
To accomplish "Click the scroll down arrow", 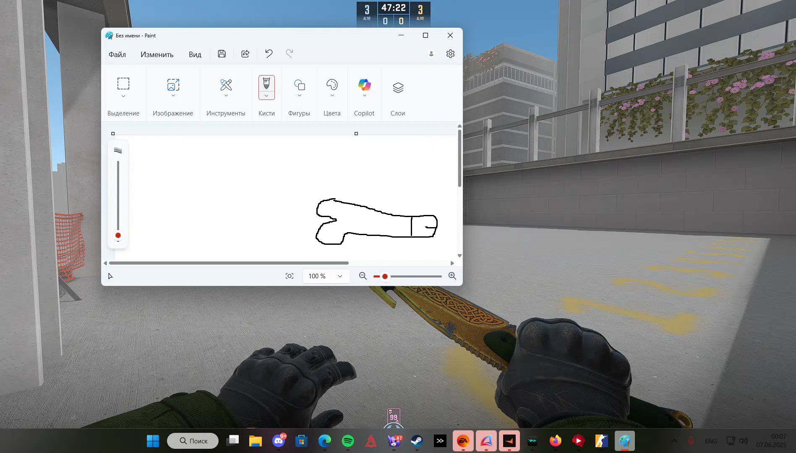I will pyautogui.click(x=459, y=256).
